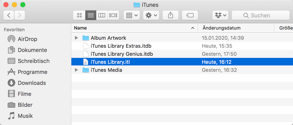Screen dimensions: 293x125
Task: Zoom the window with the green button
Action: pos(23,5)
